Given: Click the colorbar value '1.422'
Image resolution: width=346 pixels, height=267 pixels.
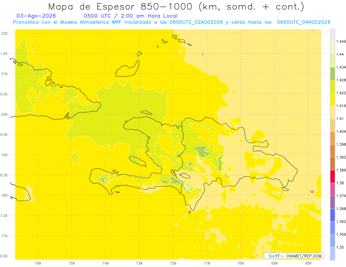Looking at the screenshot, I should (341, 93).
